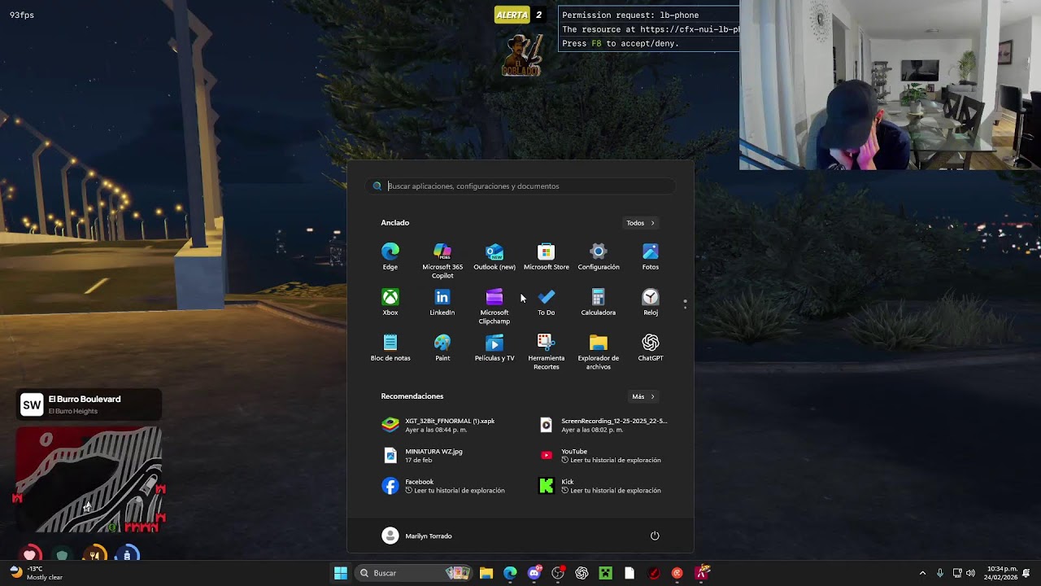
Task: Open Películas y TV
Action: click(494, 348)
